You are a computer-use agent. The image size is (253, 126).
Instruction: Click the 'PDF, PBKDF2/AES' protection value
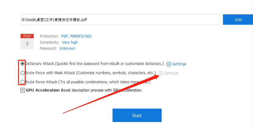[x=76, y=36]
